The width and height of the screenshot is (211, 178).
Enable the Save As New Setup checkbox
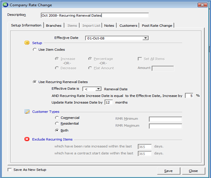(10, 170)
